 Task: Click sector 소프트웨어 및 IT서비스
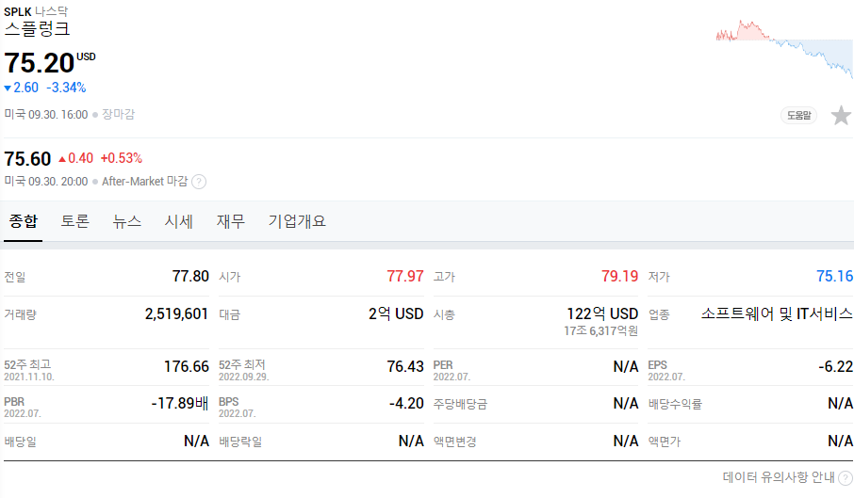tap(777, 313)
